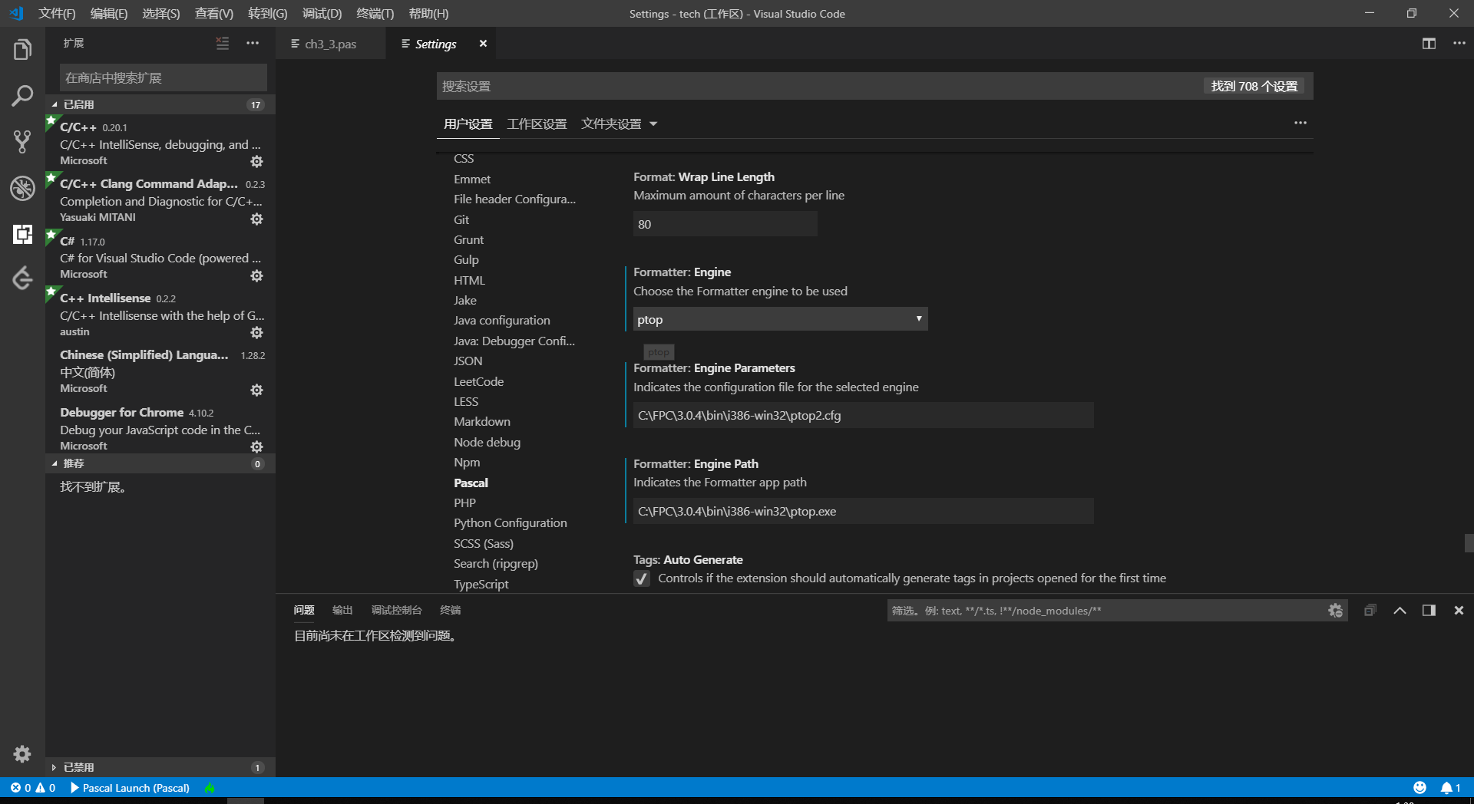
Task: Collapse the 已启用 extensions section
Action: pos(77,104)
